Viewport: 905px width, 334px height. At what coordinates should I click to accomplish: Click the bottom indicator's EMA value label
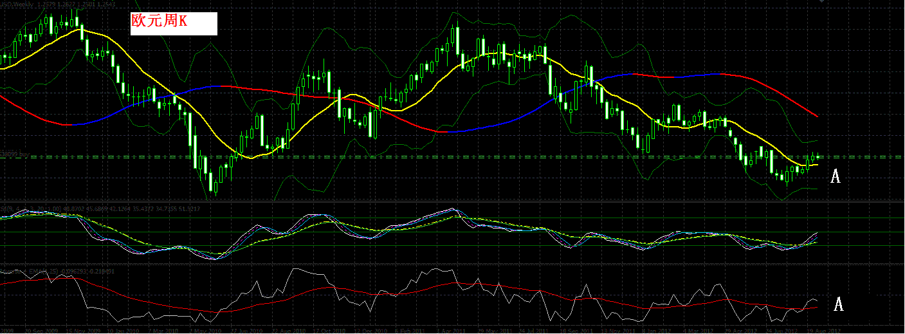(58, 271)
